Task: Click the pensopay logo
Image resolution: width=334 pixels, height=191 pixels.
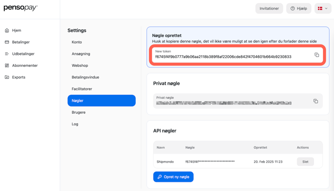Action: click(20, 8)
